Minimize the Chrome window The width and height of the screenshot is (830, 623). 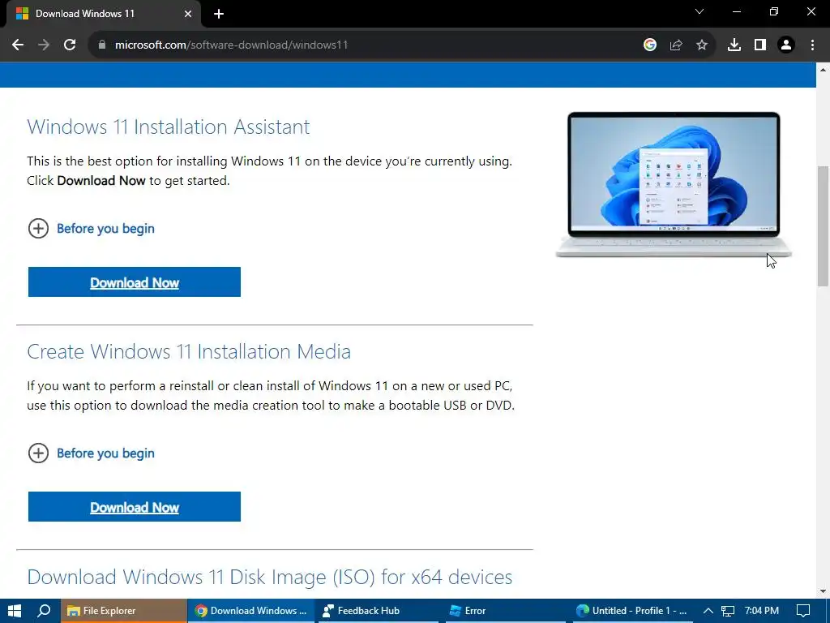[x=736, y=11]
